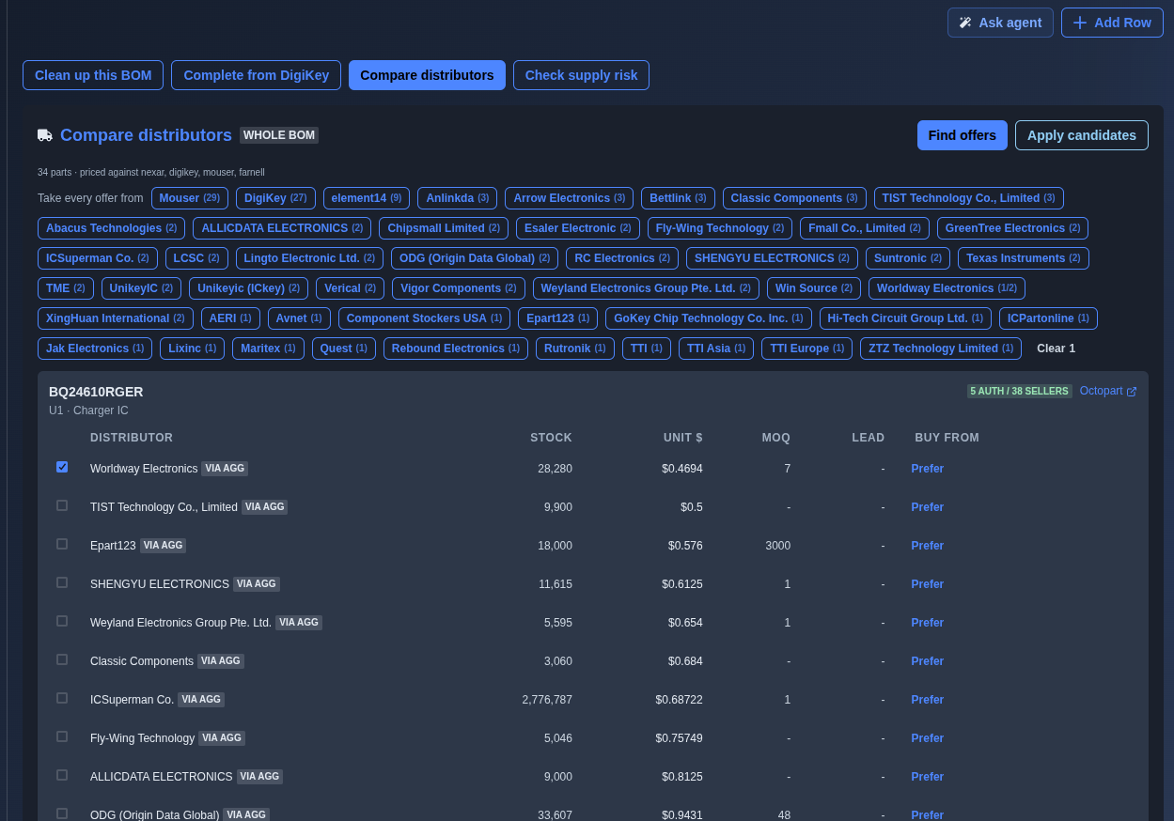Click the U1 · Charger IC subtitle
1174x821 pixels.
coord(88,410)
